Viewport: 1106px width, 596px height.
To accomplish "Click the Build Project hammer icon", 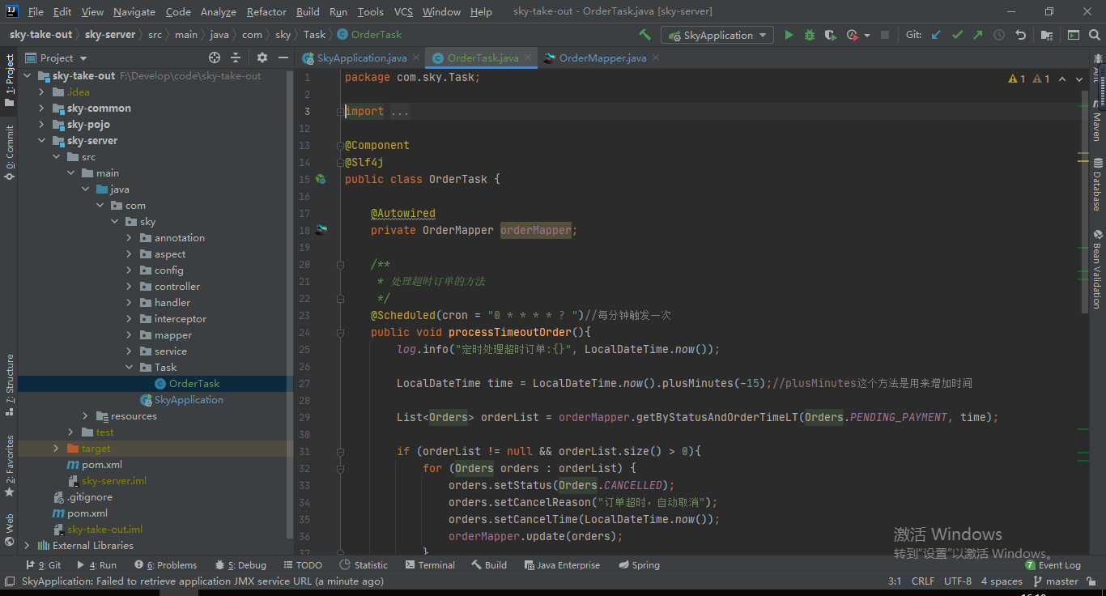I will coord(644,35).
